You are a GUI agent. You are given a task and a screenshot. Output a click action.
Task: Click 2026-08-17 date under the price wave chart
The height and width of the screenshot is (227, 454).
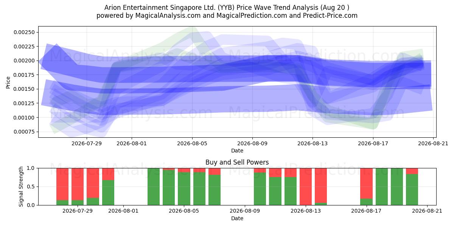(373, 143)
